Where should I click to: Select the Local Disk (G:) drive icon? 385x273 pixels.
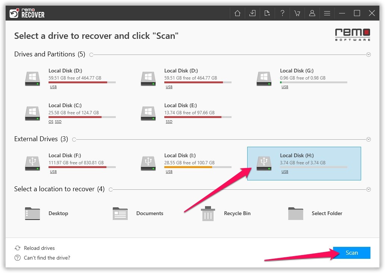tap(264, 78)
